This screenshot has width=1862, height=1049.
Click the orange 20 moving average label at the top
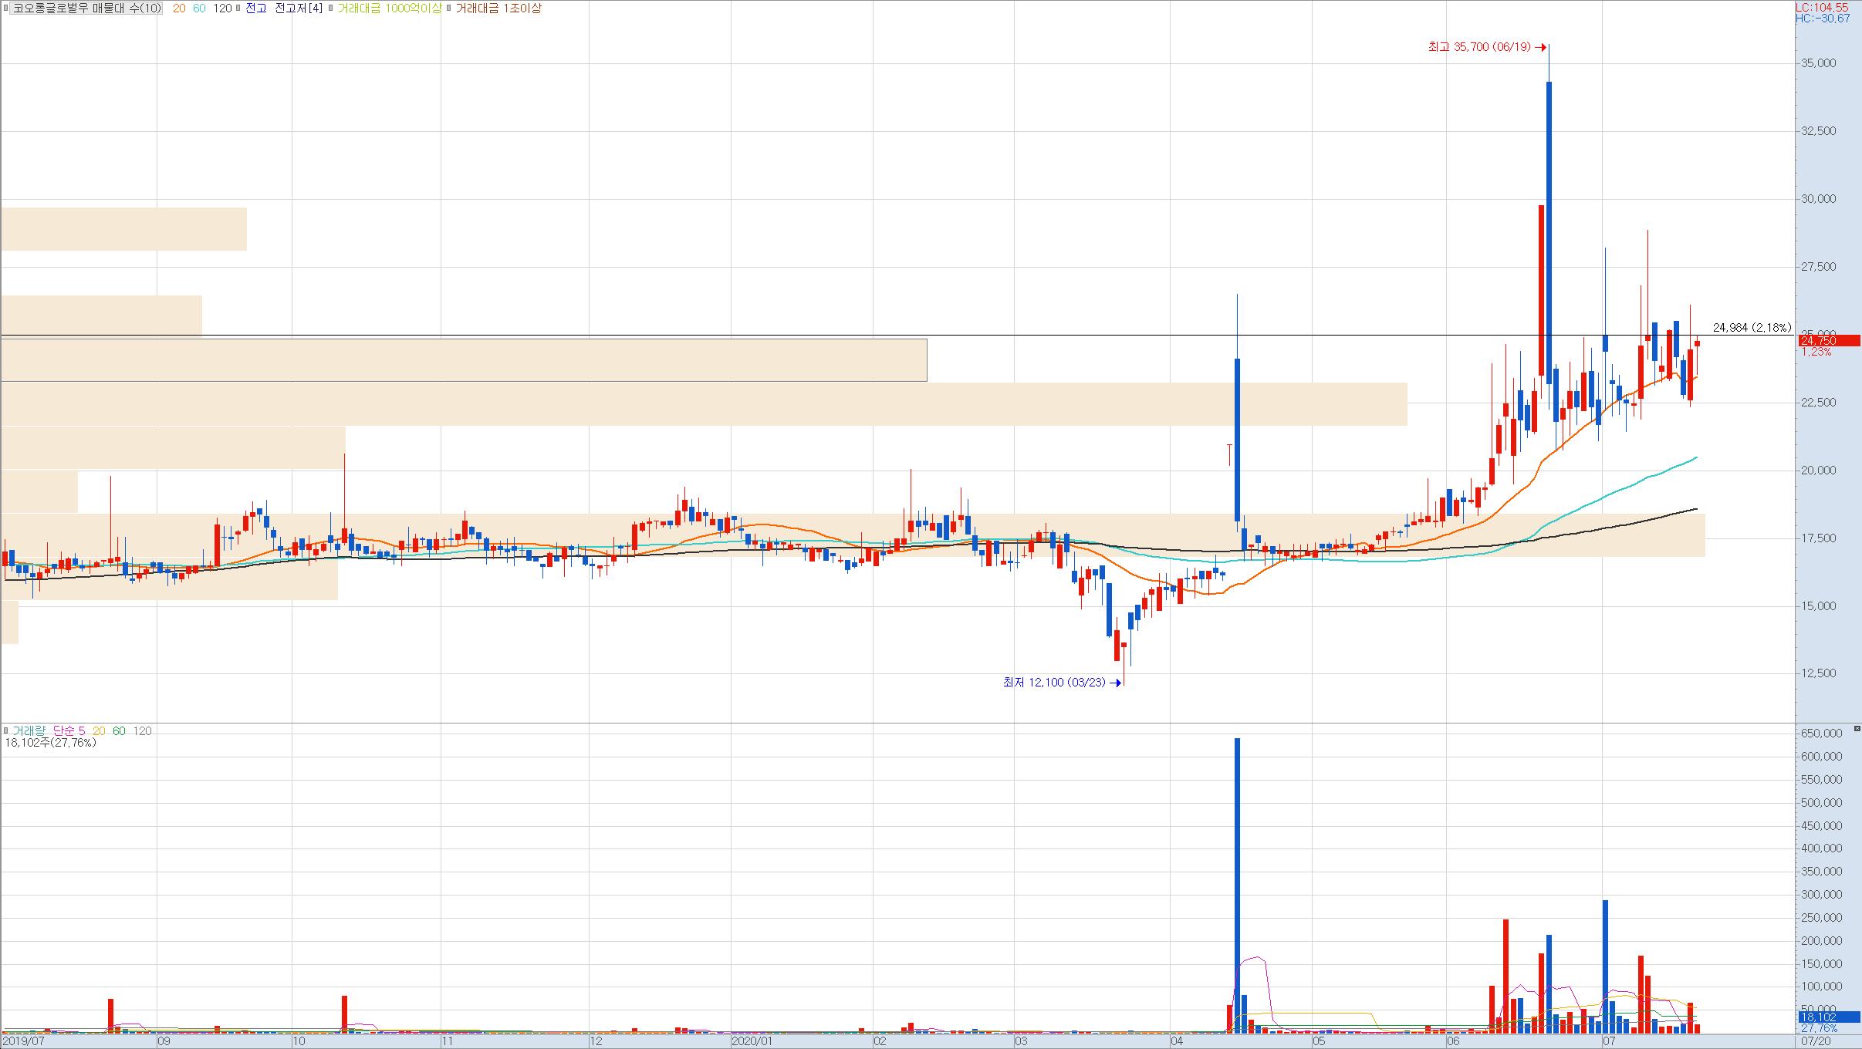tap(179, 8)
